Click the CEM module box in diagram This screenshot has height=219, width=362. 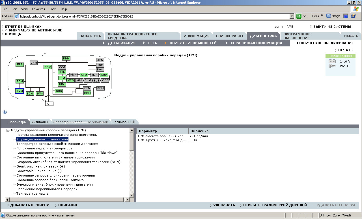(x=48, y=67)
